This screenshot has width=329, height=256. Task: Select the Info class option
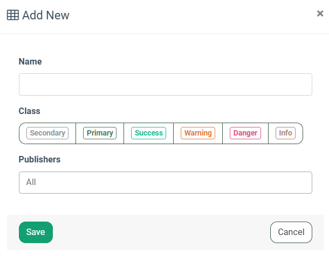coord(285,133)
